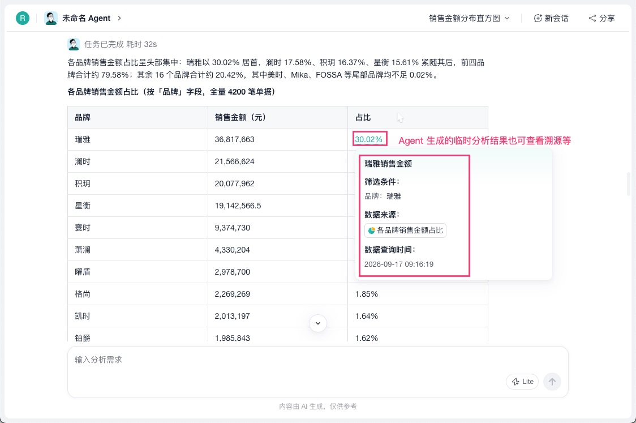636x423 pixels.
Task: Click the 2,269,269 sales amount cell
Action: (278, 294)
